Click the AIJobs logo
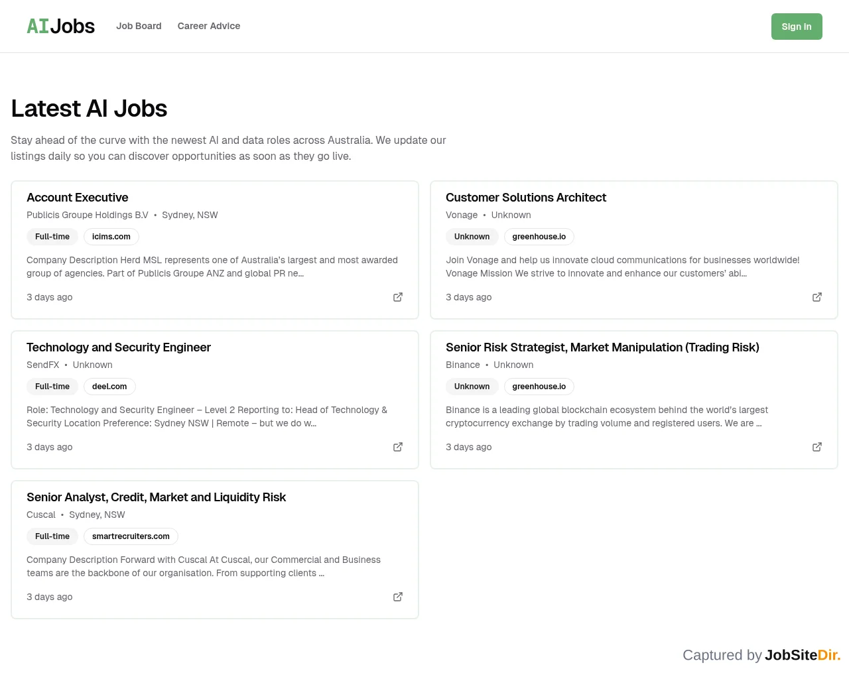The image size is (849, 675). [60, 26]
